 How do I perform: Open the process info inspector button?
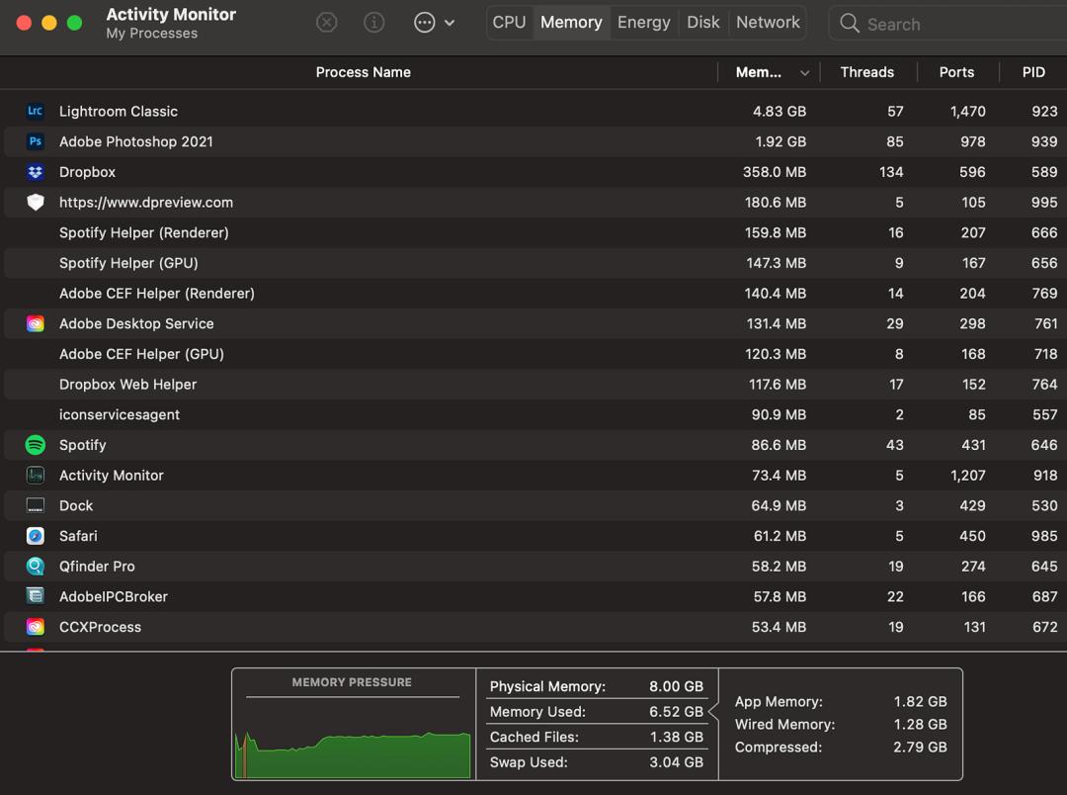click(x=373, y=23)
